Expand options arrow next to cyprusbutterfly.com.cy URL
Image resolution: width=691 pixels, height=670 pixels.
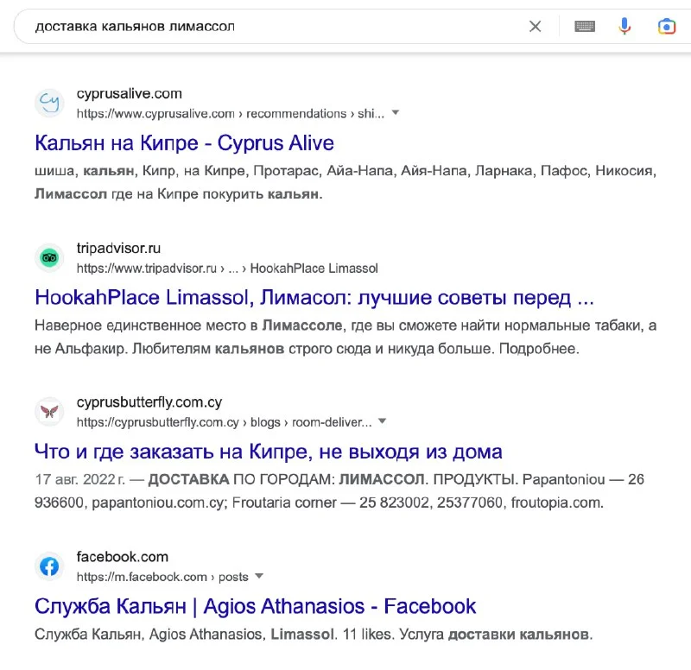383,422
